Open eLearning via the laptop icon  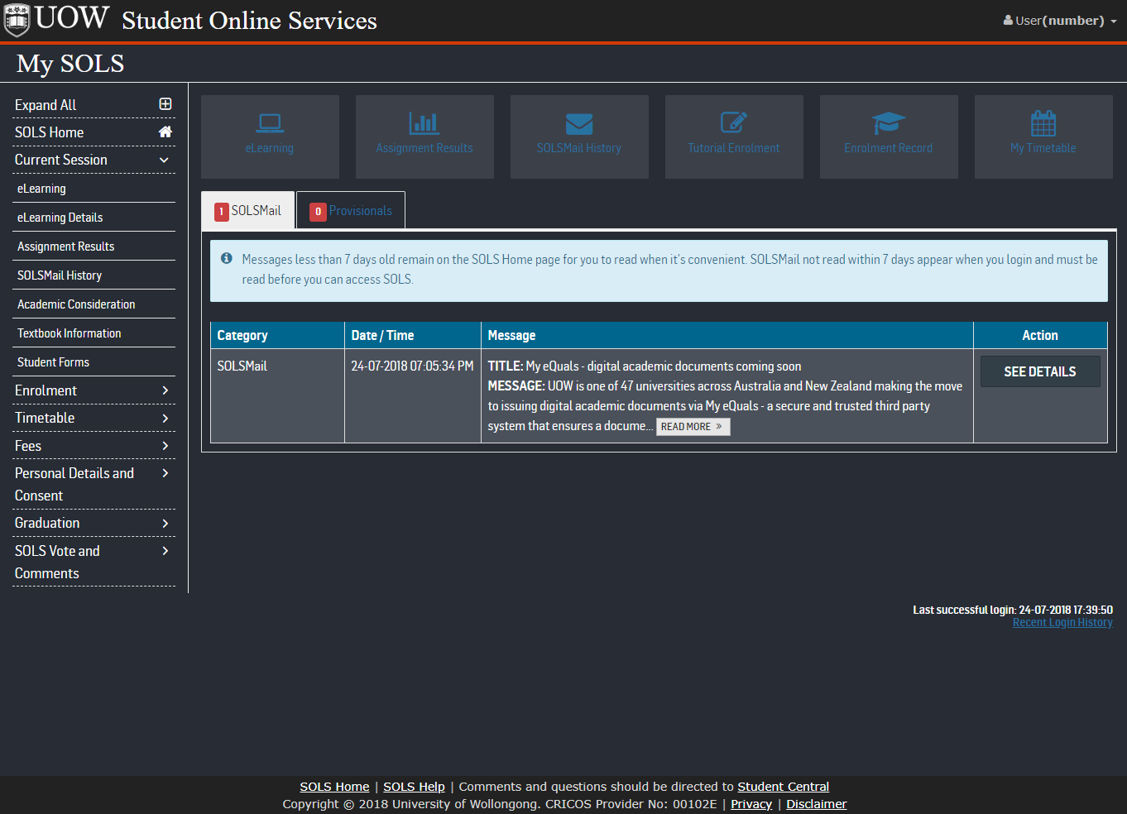click(269, 136)
